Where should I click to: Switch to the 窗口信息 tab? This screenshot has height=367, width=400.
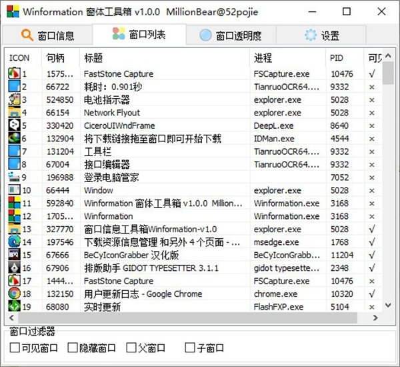tap(47, 36)
